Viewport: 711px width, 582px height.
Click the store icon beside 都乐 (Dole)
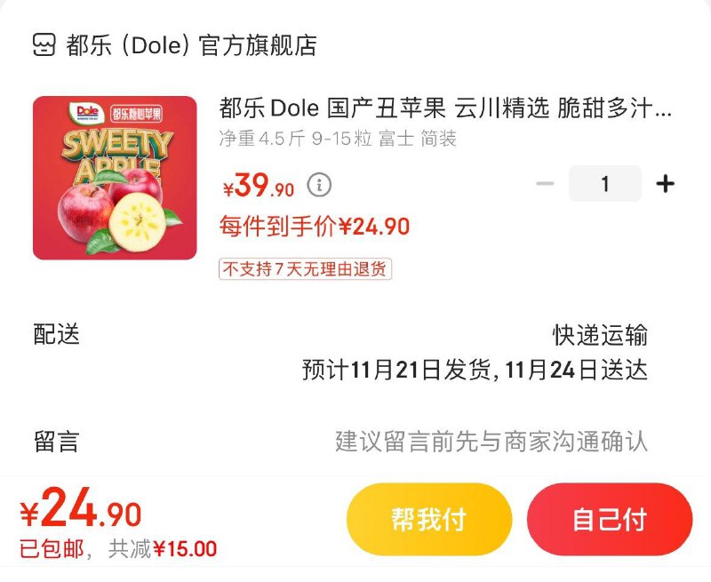(x=44, y=45)
